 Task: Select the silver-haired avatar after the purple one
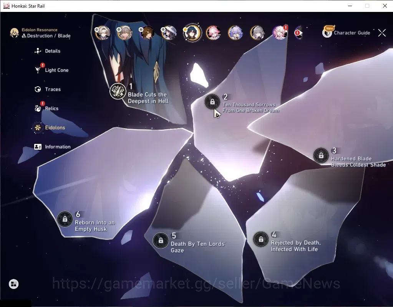click(x=257, y=33)
